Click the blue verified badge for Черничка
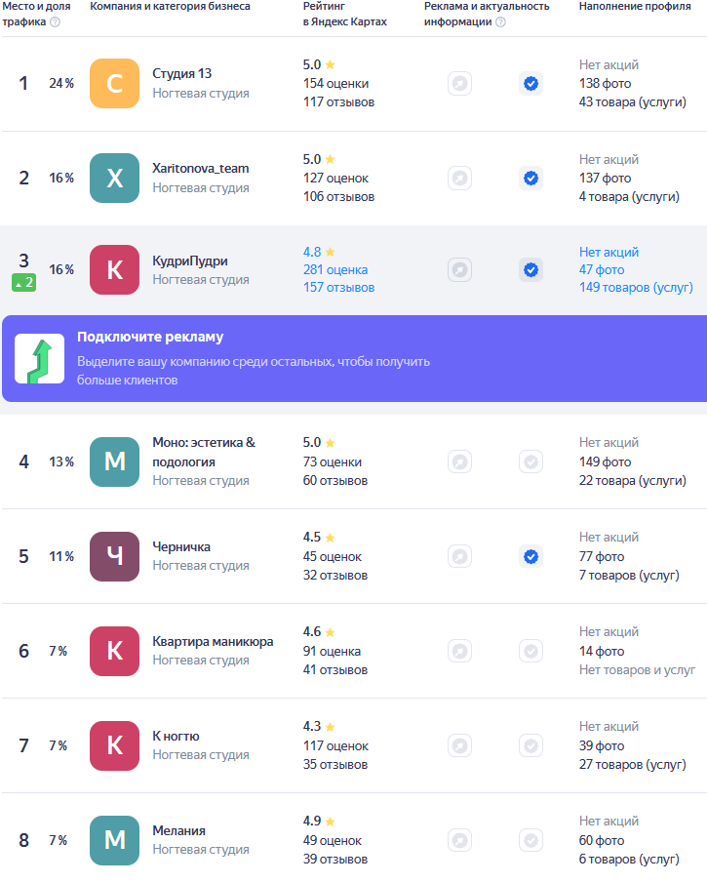This screenshot has width=707, height=883. click(530, 557)
